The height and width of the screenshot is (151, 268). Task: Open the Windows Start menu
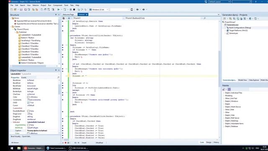point(12,148)
